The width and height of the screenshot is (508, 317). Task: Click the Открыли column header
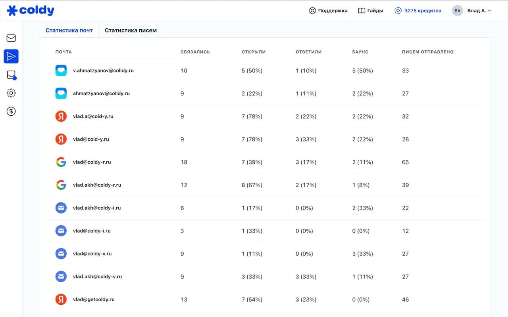[254, 52]
